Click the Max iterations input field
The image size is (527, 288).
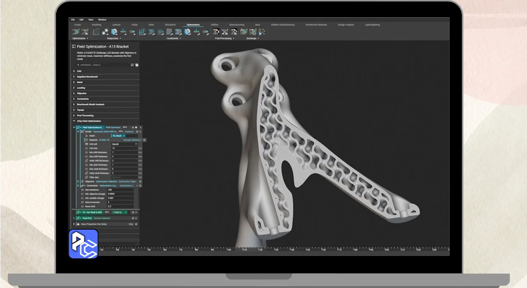coord(120,190)
